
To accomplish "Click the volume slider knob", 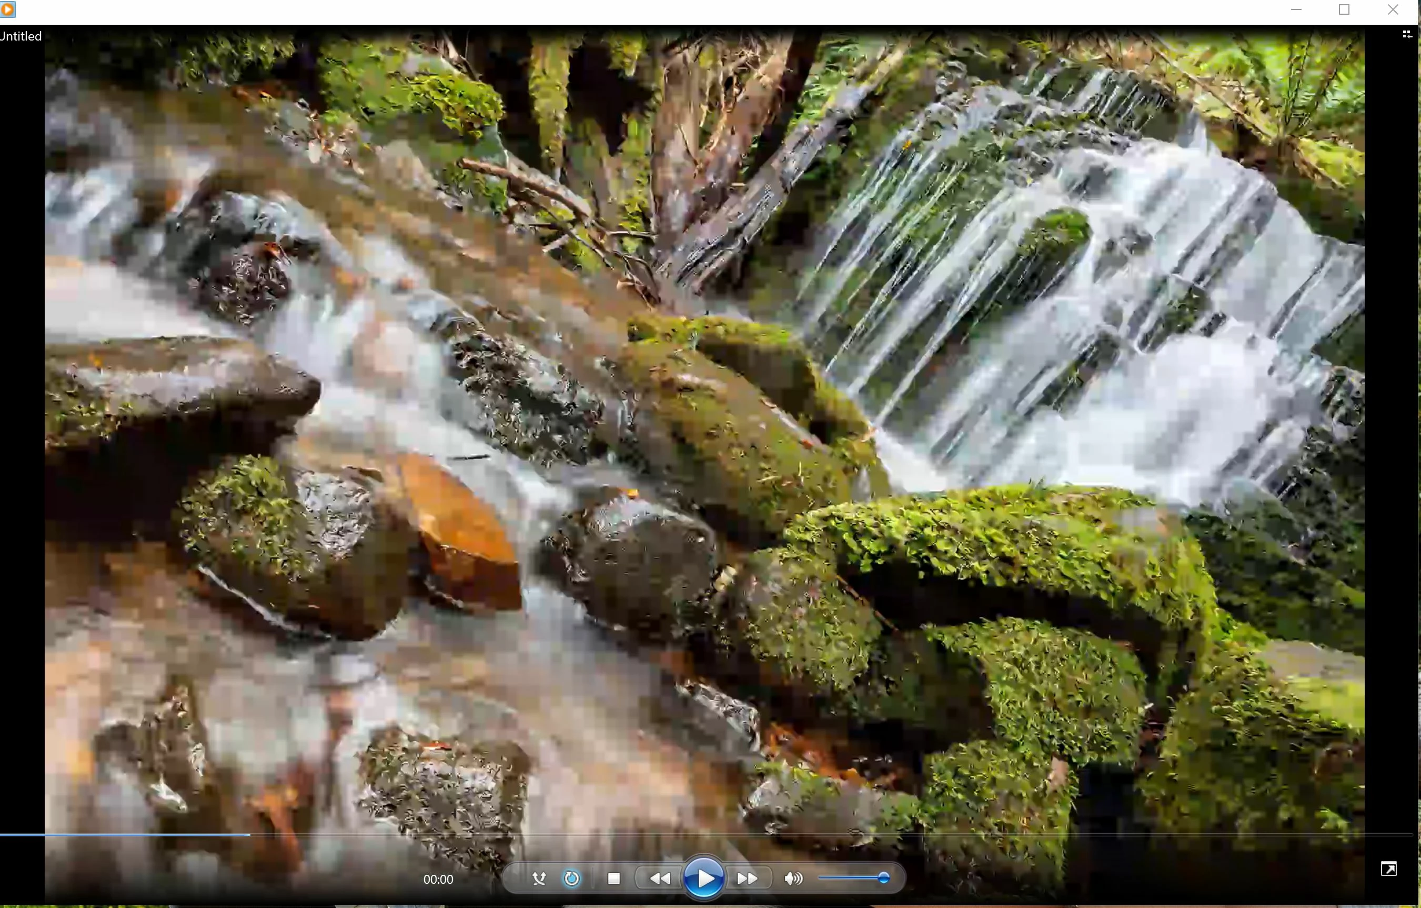I will (883, 879).
